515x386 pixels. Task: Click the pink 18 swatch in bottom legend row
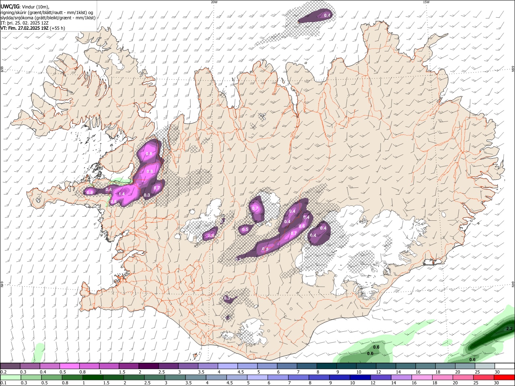pyautogui.click(x=443, y=378)
